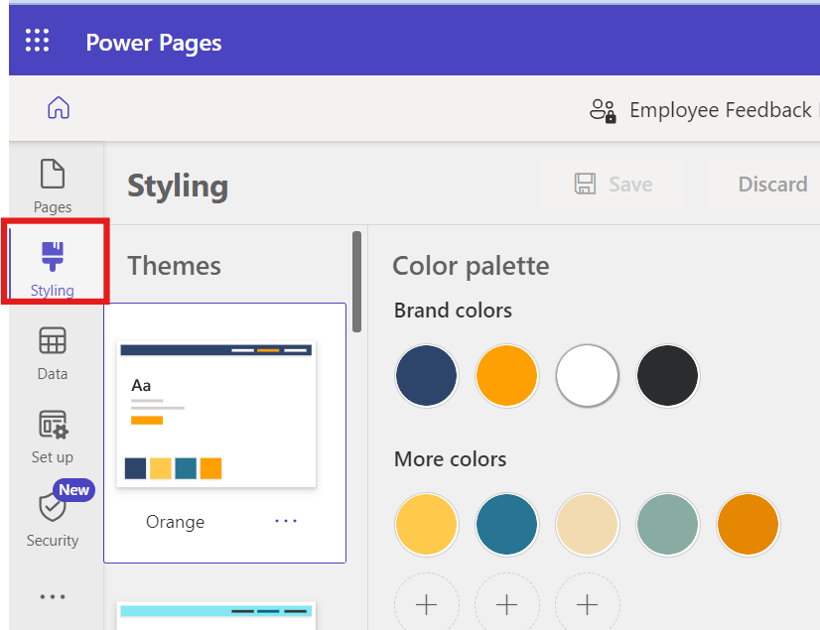This screenshot has width=820, height=630.
Task: Open the Pages workspace
Action: (53, 185)
